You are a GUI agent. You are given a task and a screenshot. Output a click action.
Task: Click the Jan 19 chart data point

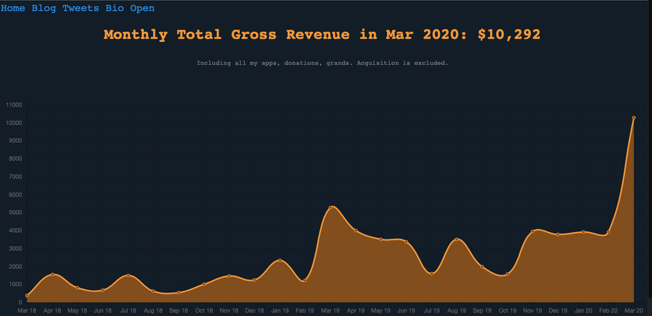(280, 260)
